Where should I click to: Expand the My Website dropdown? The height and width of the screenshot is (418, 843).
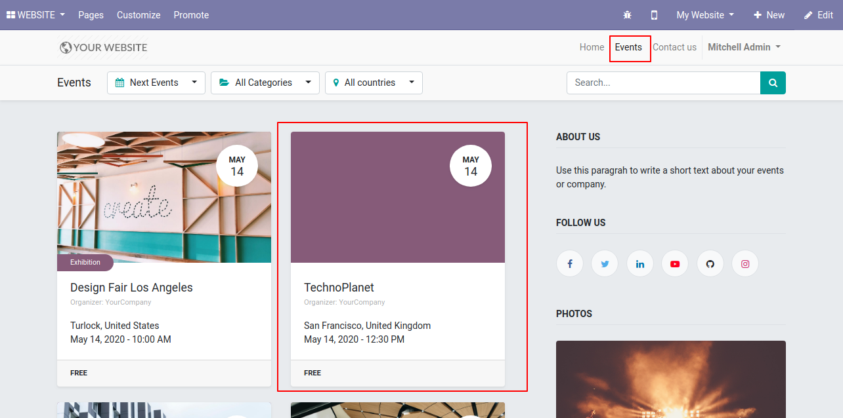tap(705, 14)
